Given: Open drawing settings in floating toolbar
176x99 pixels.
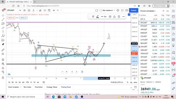Looking at the screenshot, I should [x=110, y=16].
